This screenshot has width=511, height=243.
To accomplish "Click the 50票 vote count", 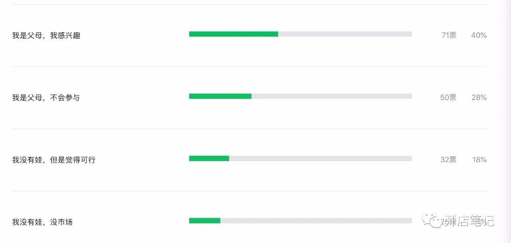I will point(448,98).
